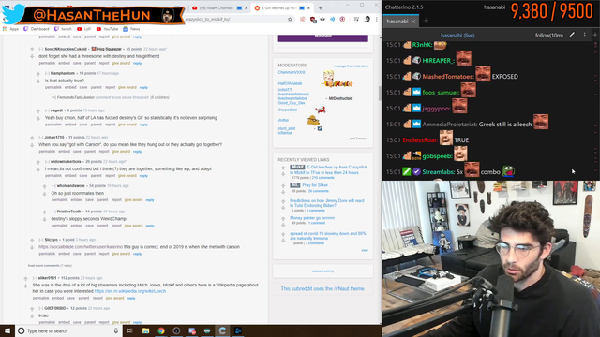600x337 pixels.
Task: Upvote SonicNKnucklesCukold's comment
Action: (32, 49)
